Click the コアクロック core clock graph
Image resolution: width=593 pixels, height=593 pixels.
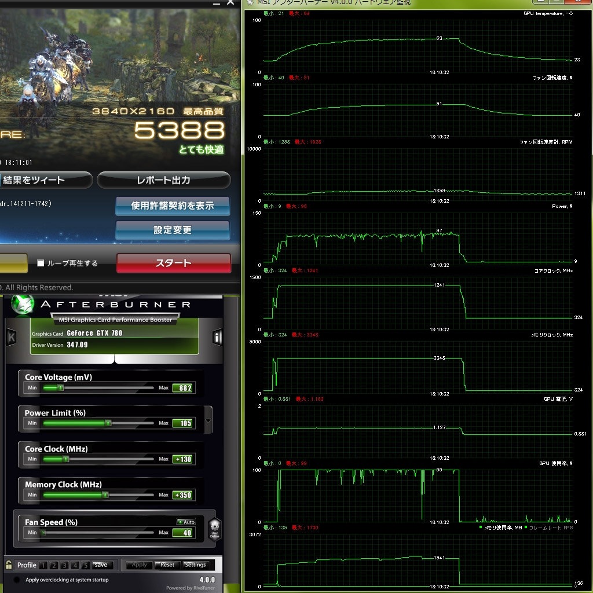click(418, 303)
